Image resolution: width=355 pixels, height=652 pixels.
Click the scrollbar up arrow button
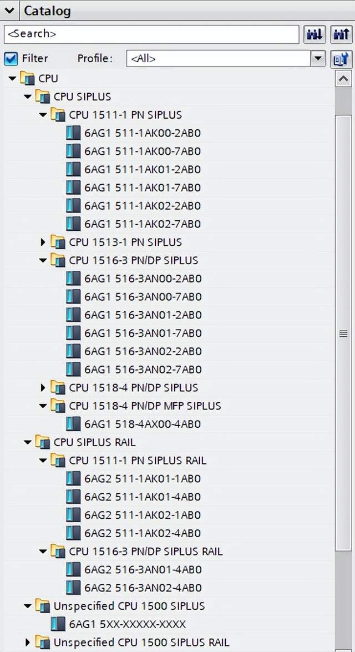343,79
